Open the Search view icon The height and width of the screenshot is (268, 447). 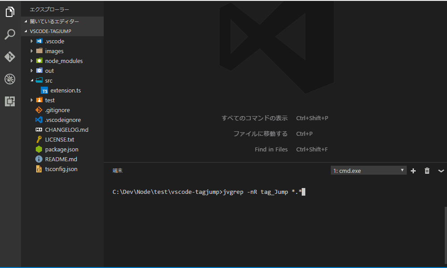coord(10,34)
